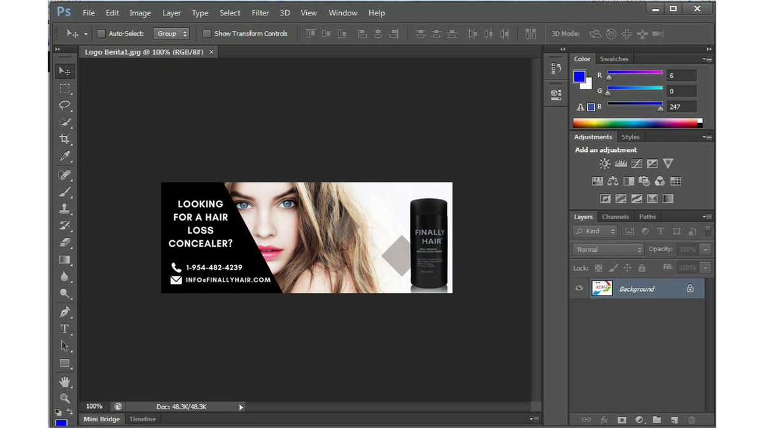Open the Filter menu

pyautogui.click(x=260, y=13)
